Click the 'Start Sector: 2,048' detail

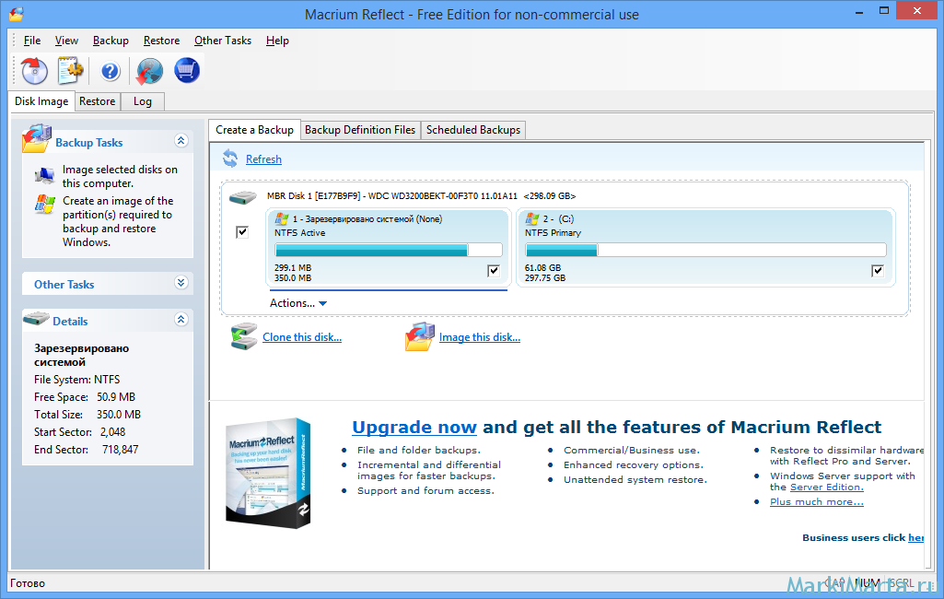click(x=79, y=432)
